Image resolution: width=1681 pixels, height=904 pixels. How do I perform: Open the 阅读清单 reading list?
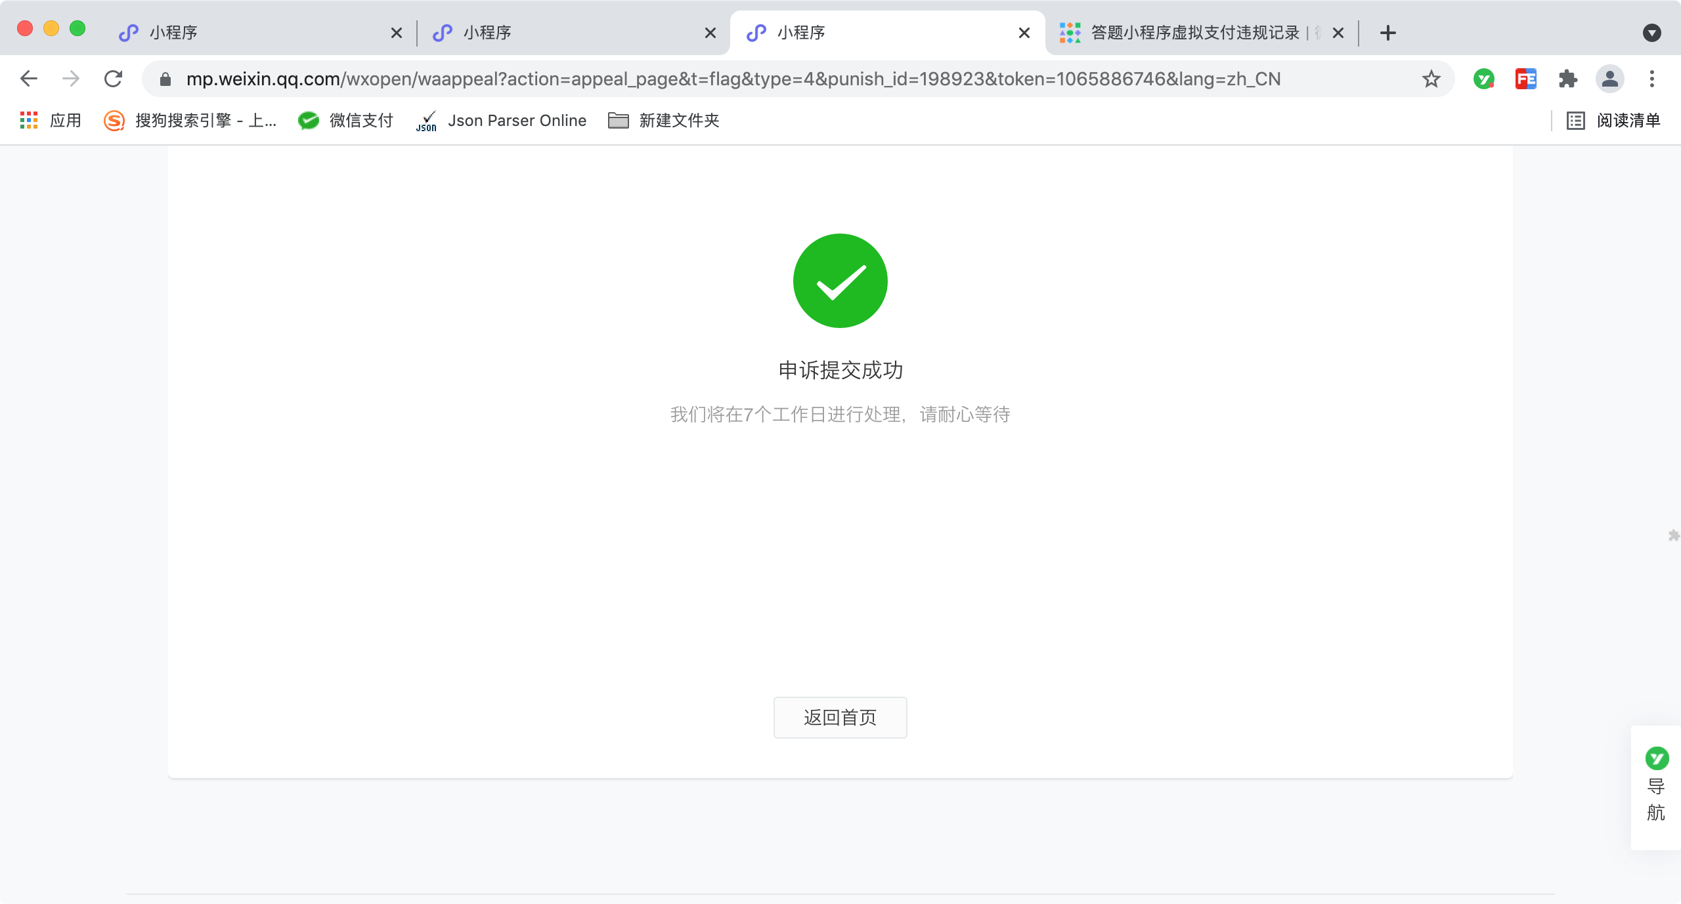pos(1614,120)
